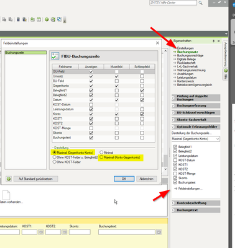The height and width of the screenshot is (248, 235).
Task: Select the Minimal radio button
Action: point(101,153)
